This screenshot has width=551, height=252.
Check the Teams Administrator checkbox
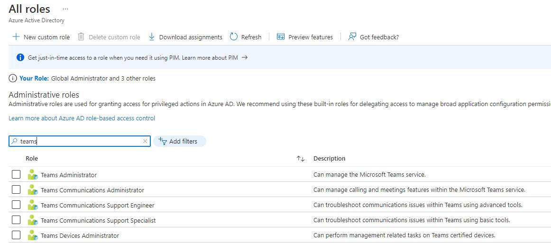[x=16, y=174]
